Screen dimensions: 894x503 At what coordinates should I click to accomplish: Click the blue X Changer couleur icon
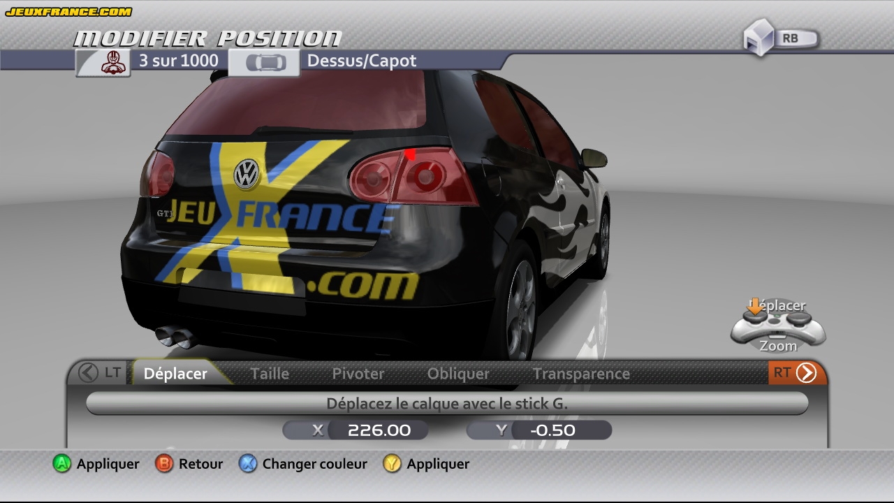[248, 463]
